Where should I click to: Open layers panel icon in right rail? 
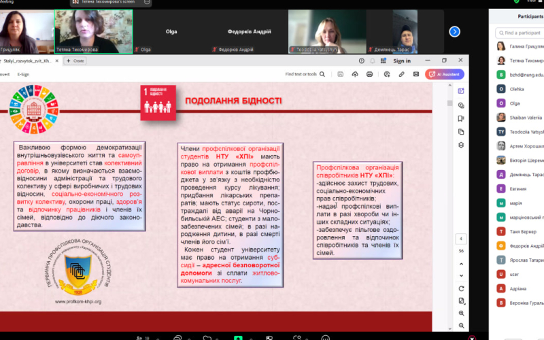click(x=461, y=145)
